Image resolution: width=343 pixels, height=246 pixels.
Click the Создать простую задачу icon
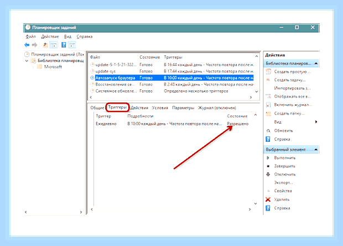point(268,71)
